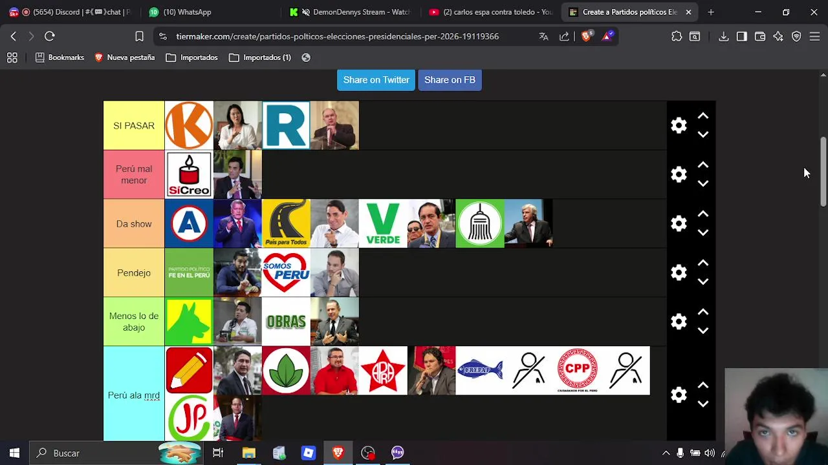Viewport: 828px width, 465px height.
Task: Move Menos lo de abajo tier down
Action: [703, 331]
